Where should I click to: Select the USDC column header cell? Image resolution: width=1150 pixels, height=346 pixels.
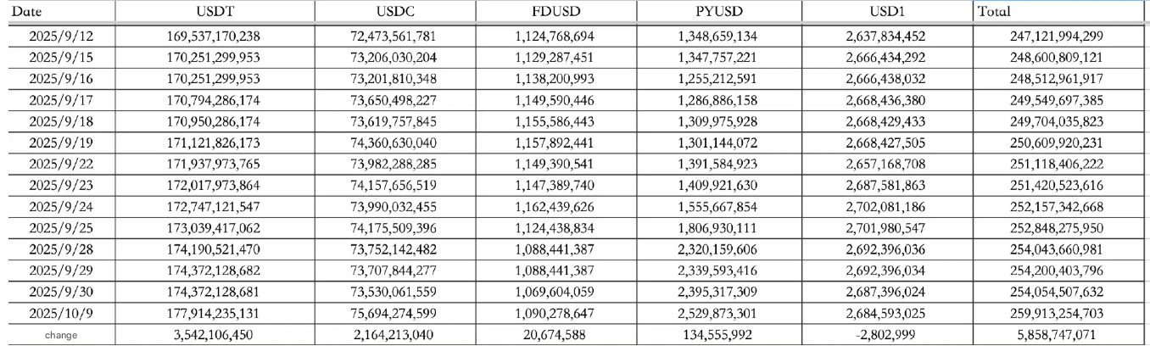[395, 12]
